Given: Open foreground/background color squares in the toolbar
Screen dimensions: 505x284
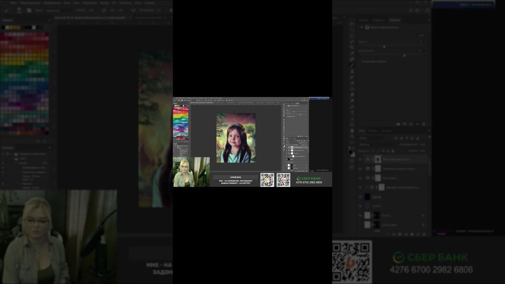Looking at the screenshot, I should 284,146.
